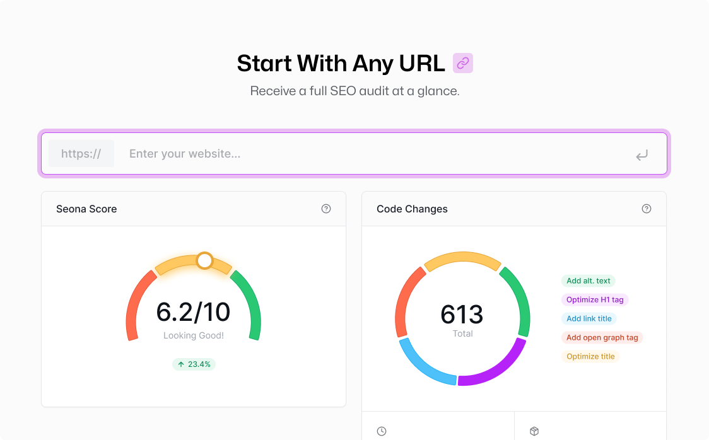The height and width of the screenshot is (440, 709).
Task: Select the Add link title tag
Action: tap(589, 318)
